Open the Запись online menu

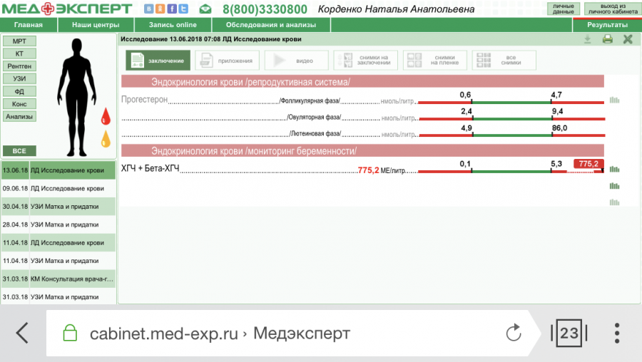(x=173, y=25)
